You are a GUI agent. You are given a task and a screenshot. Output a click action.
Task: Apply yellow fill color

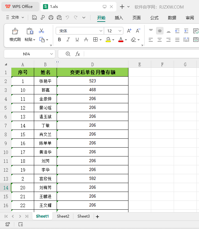(x=108, y=40)
